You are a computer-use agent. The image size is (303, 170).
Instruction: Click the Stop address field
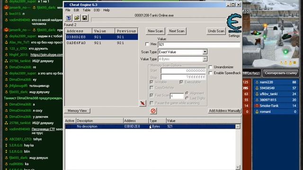pos(183,77)
